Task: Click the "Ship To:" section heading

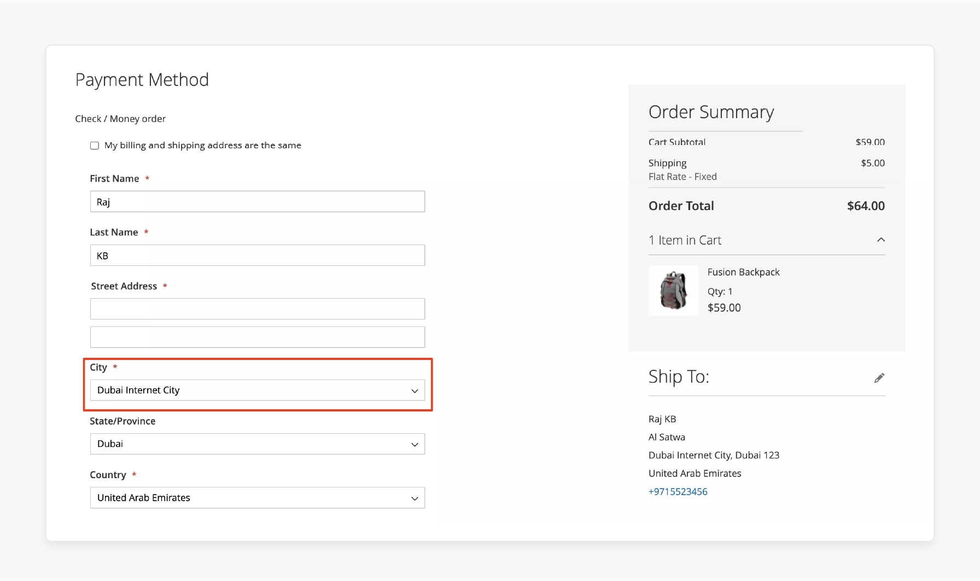Action: pos(678,376)
